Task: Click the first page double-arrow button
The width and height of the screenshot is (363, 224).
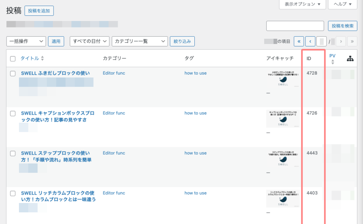Action: click(x=299, y=41)
